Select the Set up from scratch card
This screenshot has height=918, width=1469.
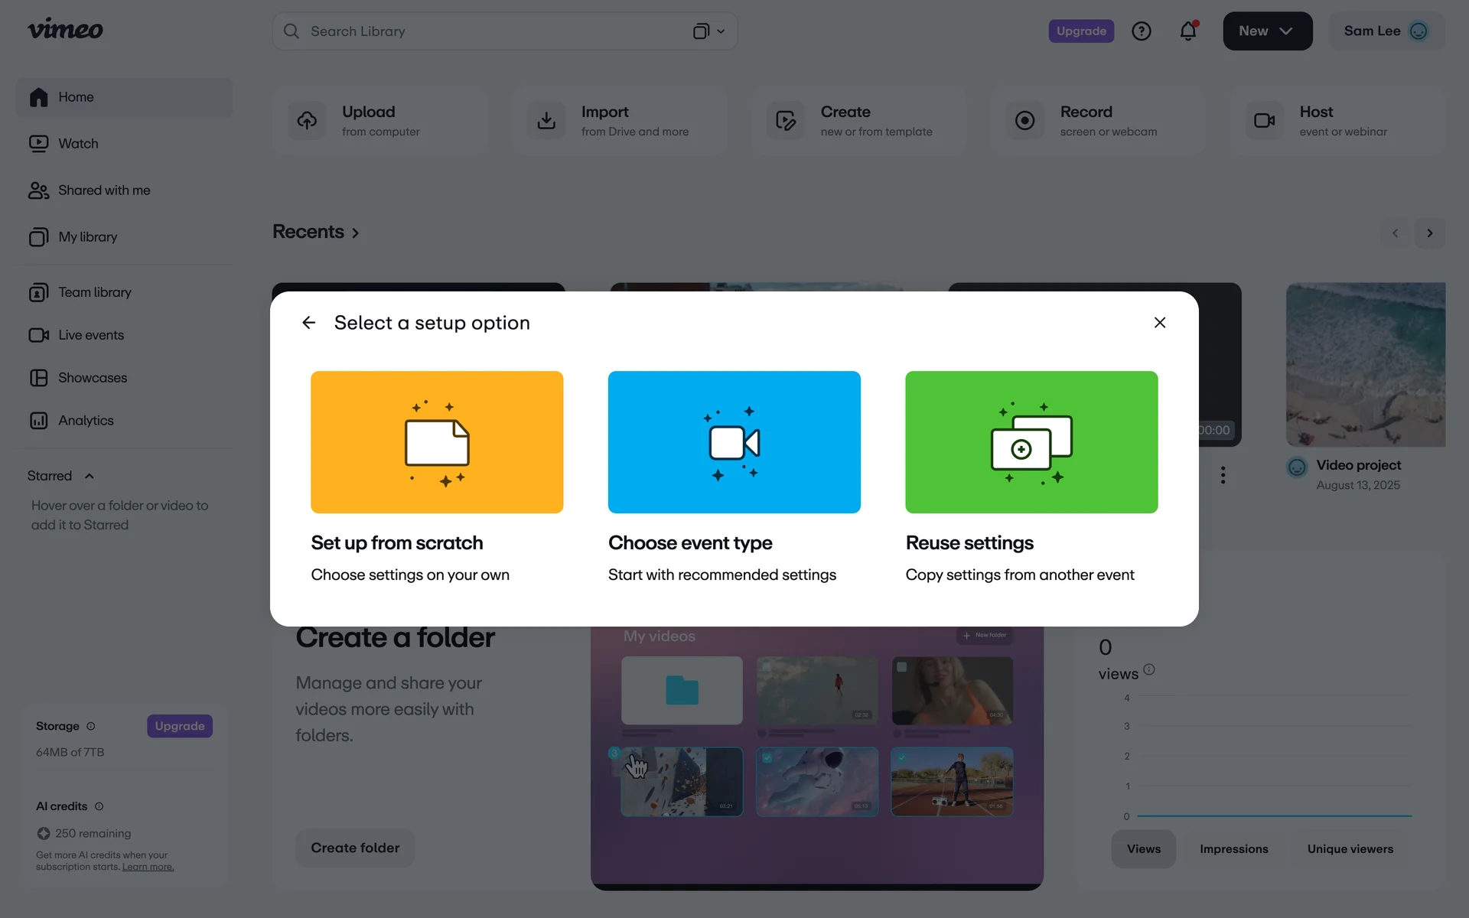tap(437, 442)
